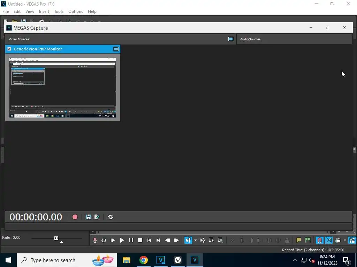Select the Selection Edit tool
This screenshot has height=267, width=357.
pos(211,240)
